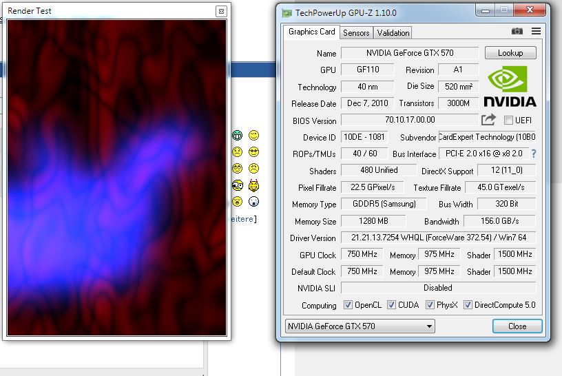
Task: Click the Technology value 40 nm
Action: coord(367,86)
